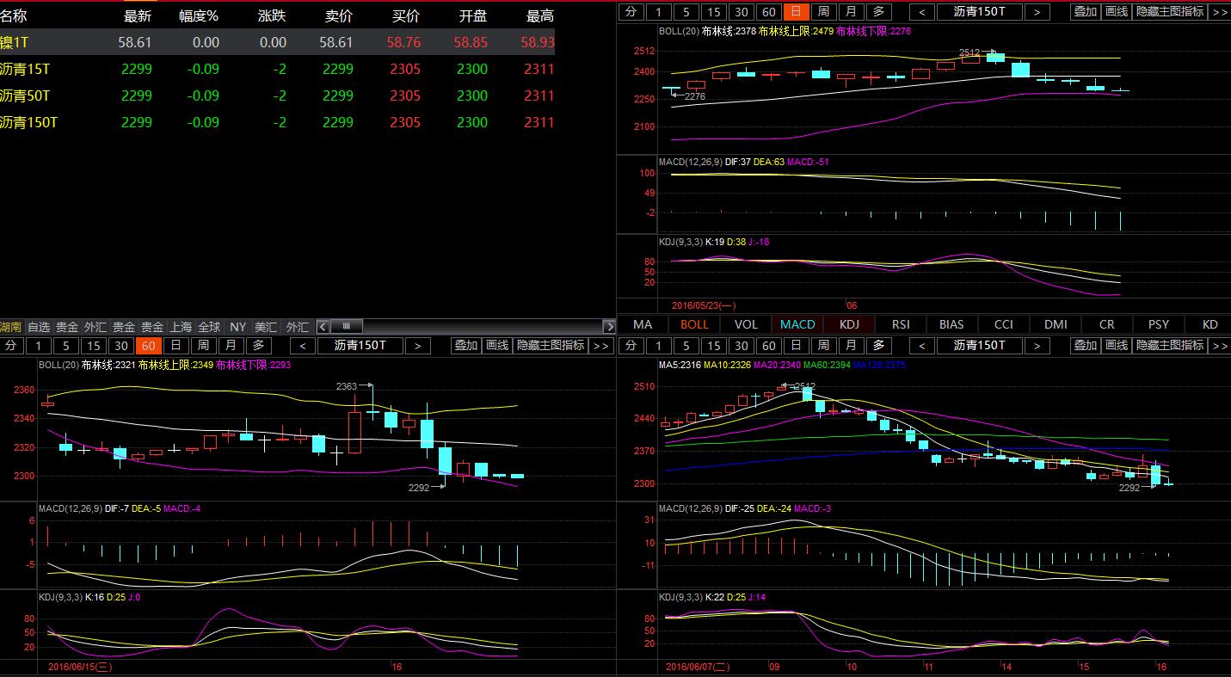This screenshot has width=1231, height=677.
Task: Expand the >> menu in top-right chart toolbar
Action: click(x=1219, y=11)
